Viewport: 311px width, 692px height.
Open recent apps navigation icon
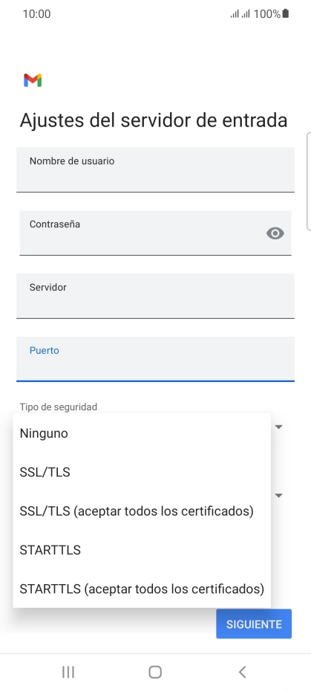point(68,672)
